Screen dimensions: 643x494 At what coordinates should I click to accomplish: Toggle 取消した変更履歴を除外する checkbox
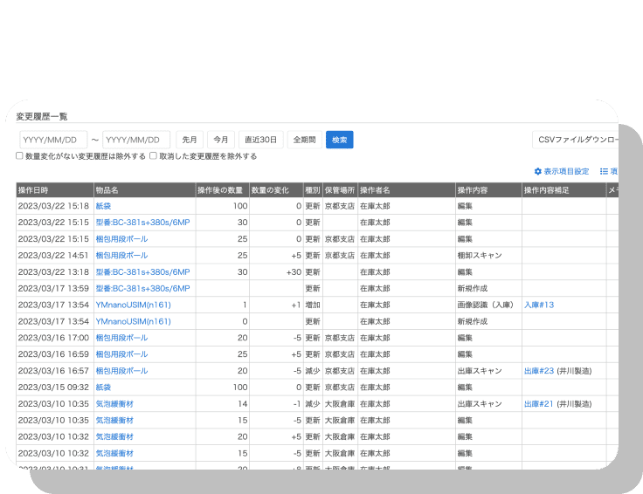[x=154, y=156]
